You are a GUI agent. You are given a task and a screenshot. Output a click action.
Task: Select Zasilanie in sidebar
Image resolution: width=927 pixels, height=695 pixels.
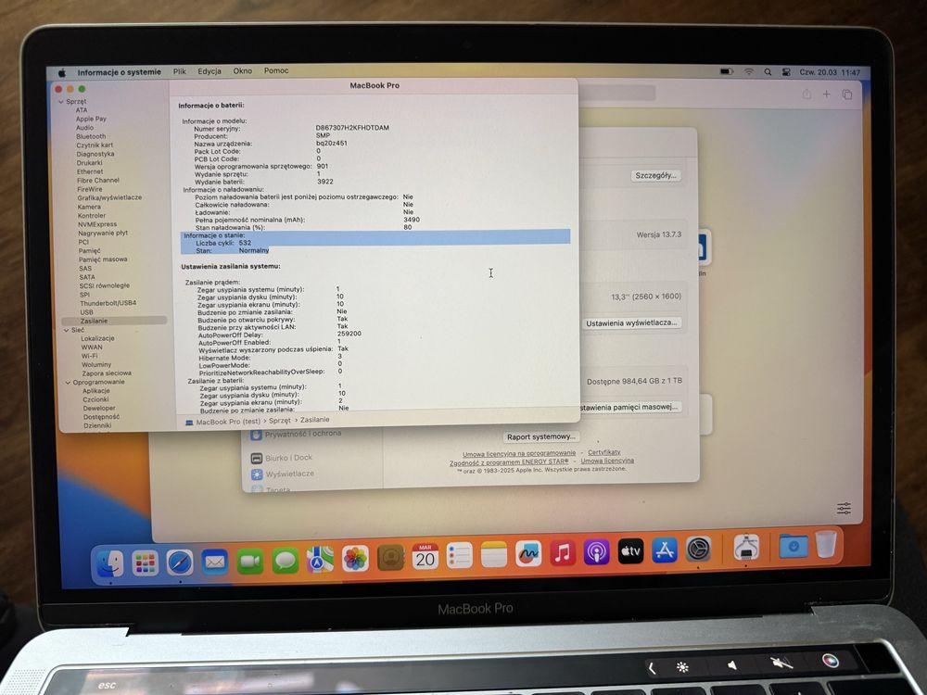(x=113, y=321)
